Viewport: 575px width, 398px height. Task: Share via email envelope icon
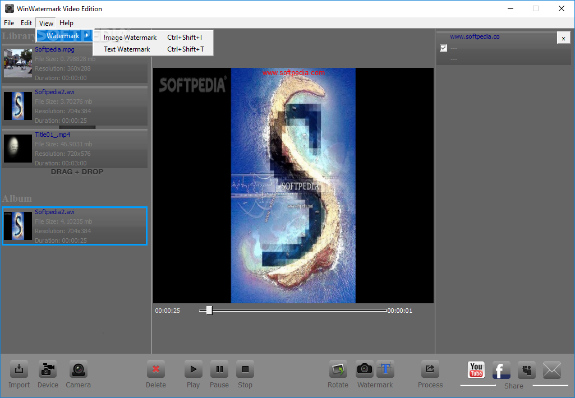pyautogui.click(x=552, y=370)
